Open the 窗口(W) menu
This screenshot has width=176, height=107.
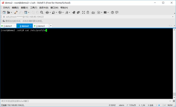[x=54, y=8]
